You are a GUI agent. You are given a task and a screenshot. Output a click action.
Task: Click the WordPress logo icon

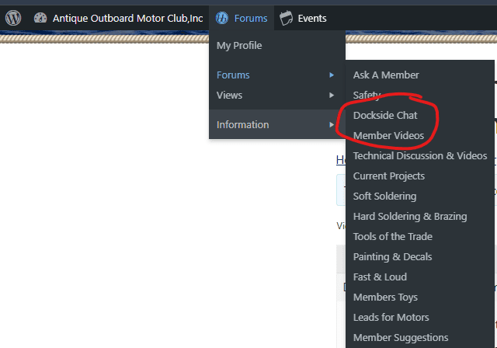tap(13, 18)
